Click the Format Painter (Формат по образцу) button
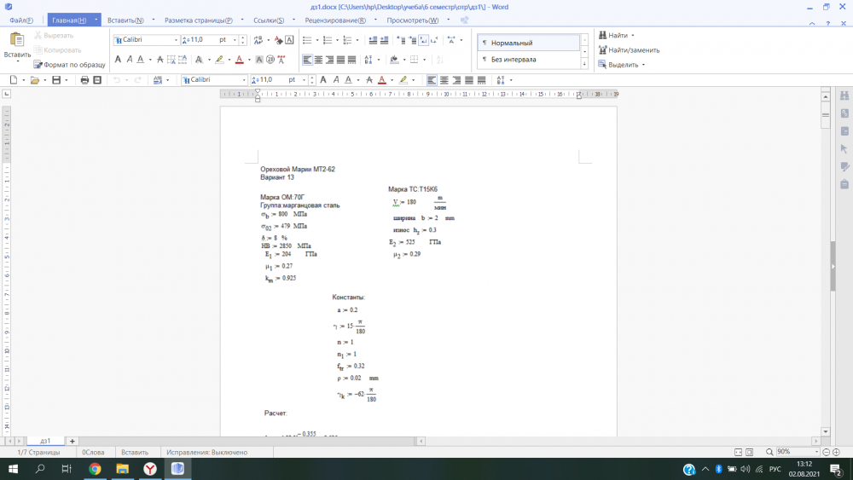 69,64
